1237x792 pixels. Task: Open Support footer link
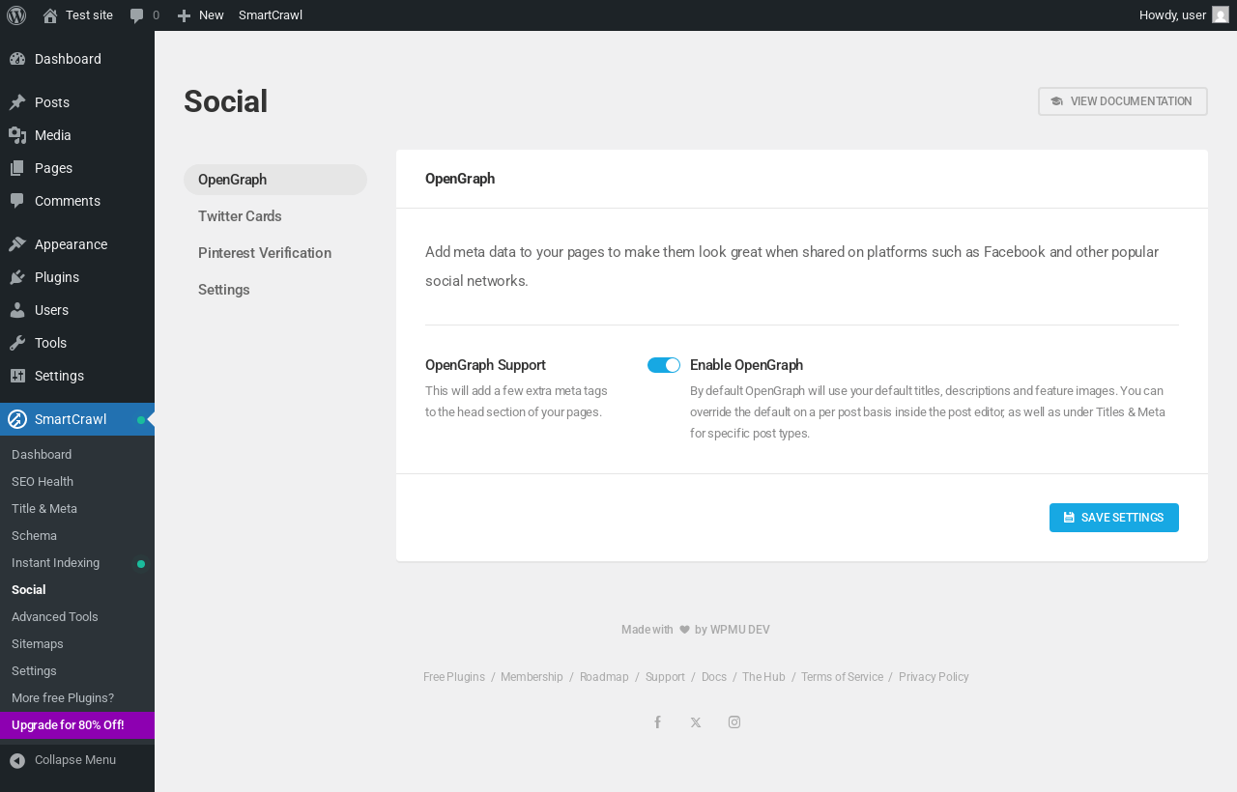pos(665,677)
